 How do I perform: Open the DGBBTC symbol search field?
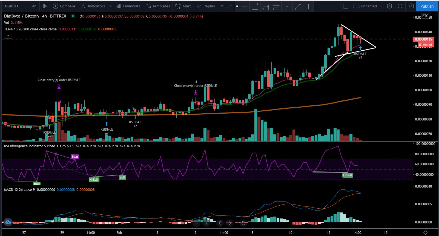[x=12, y=6]
